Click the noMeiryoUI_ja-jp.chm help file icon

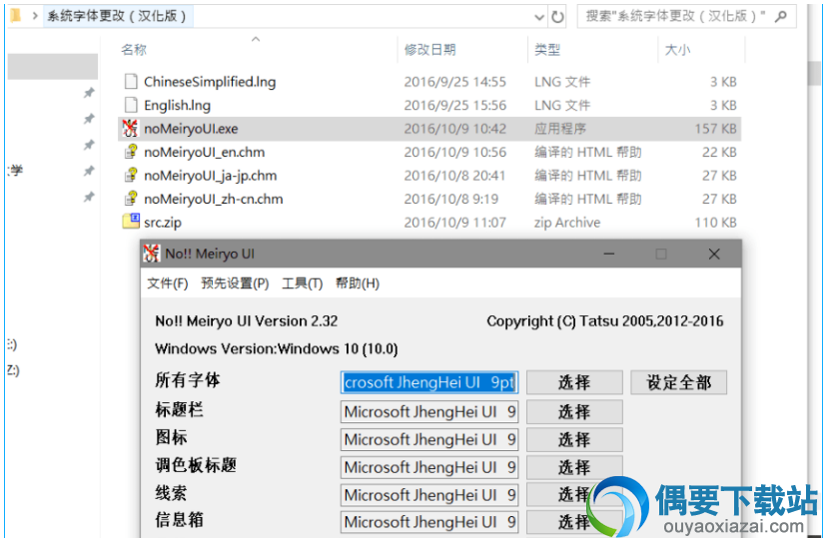coord(131,175)
